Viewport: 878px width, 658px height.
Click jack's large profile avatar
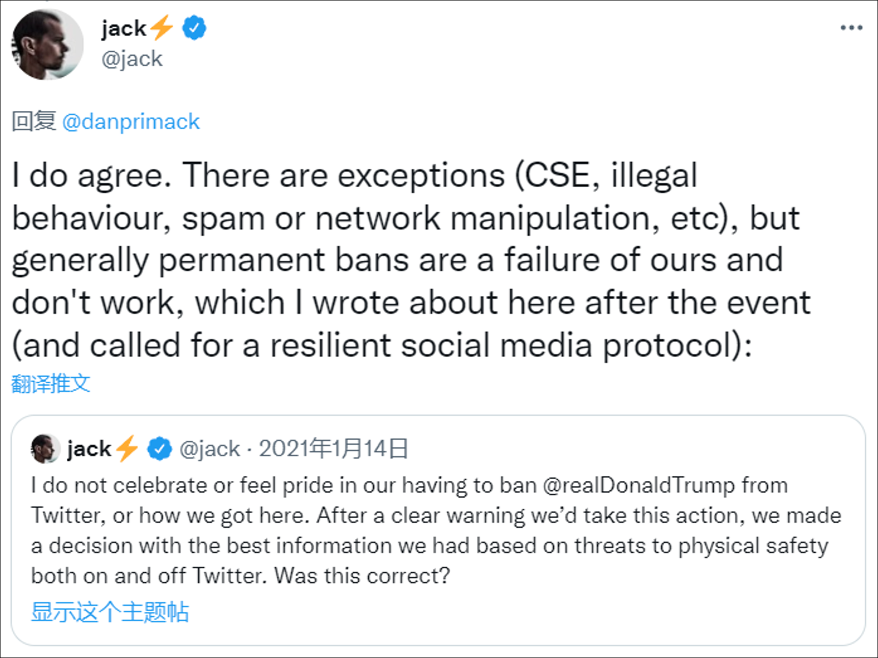pos(47,44)
